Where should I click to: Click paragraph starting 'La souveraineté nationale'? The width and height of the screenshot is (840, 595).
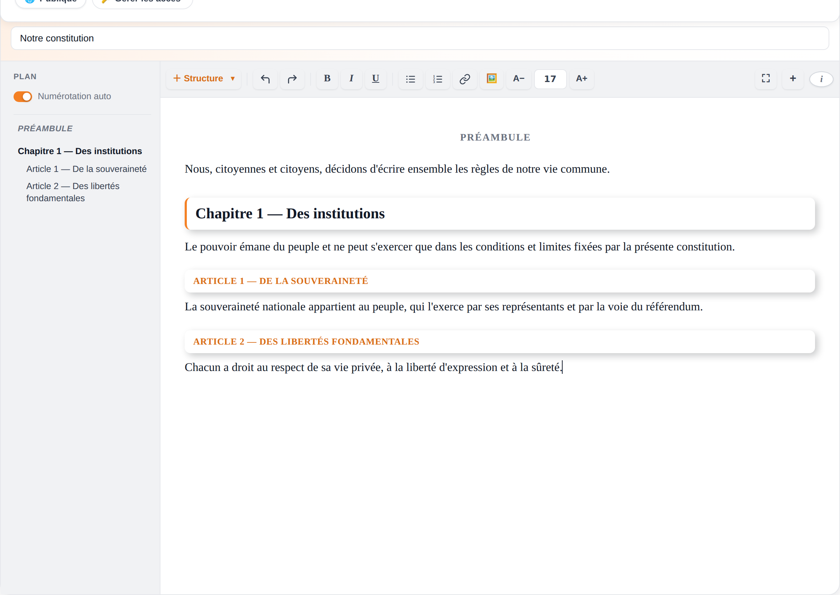coord(444,307)
